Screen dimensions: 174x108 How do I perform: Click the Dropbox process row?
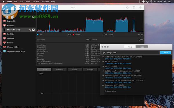[x=63, y=55]
